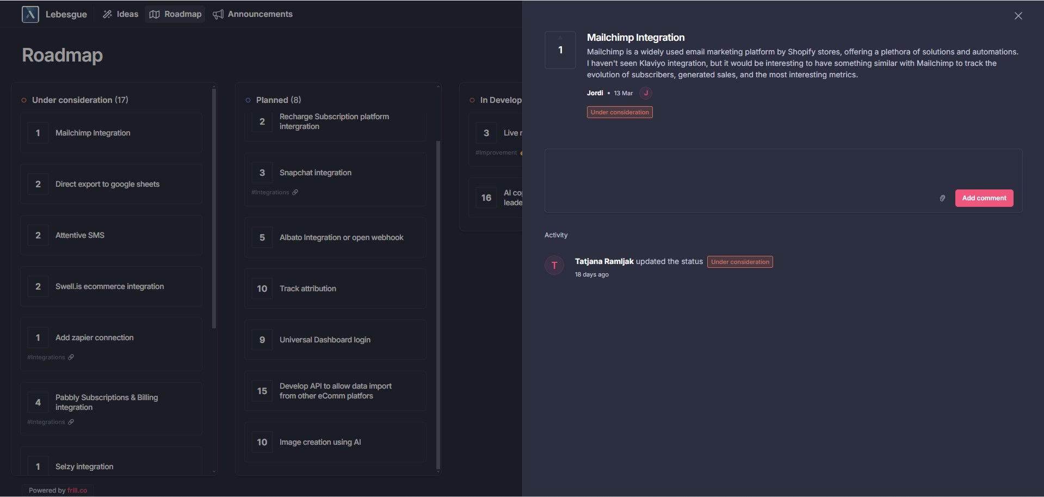Screen dimensions: 1044x497
Task: Open the Albato Integration or open webhook card
Action: pyautogui.click(x=335, y=237)
